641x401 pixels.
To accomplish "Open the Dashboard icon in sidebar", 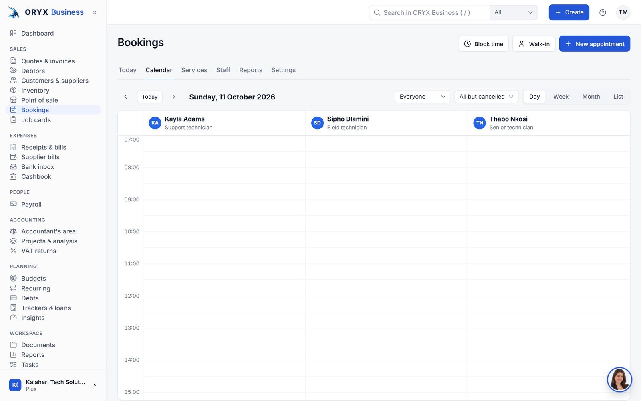I will (13, 33).
